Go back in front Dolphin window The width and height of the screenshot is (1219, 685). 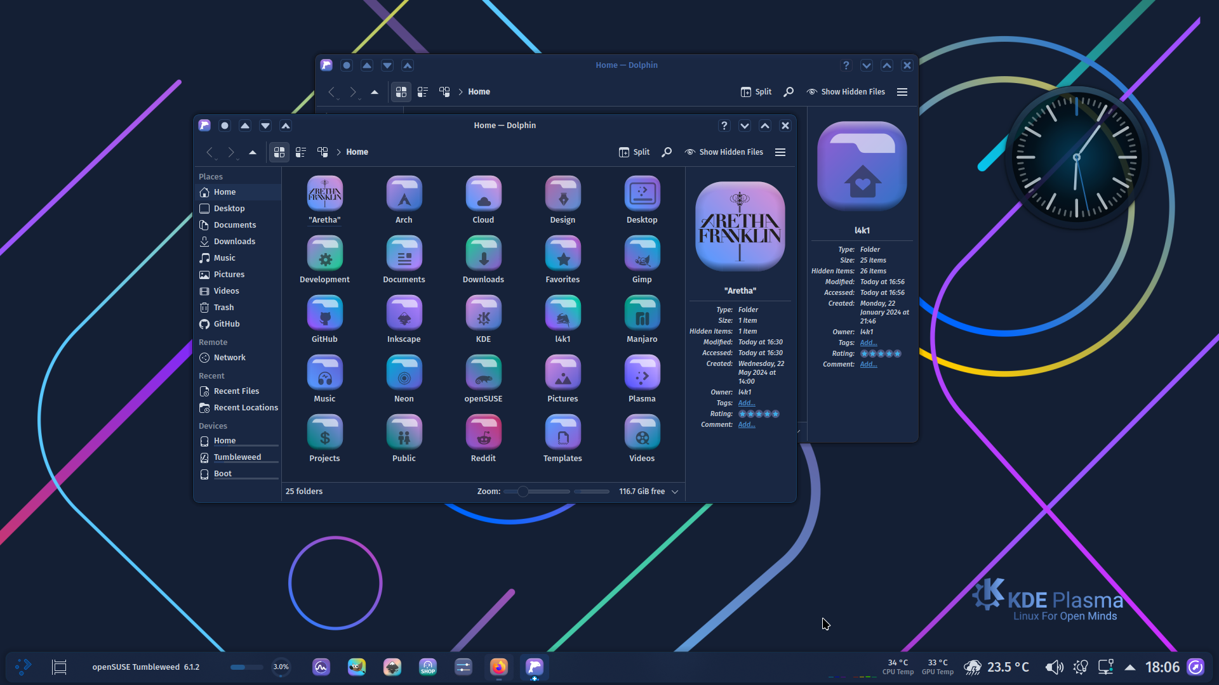(x=210, y=152)
